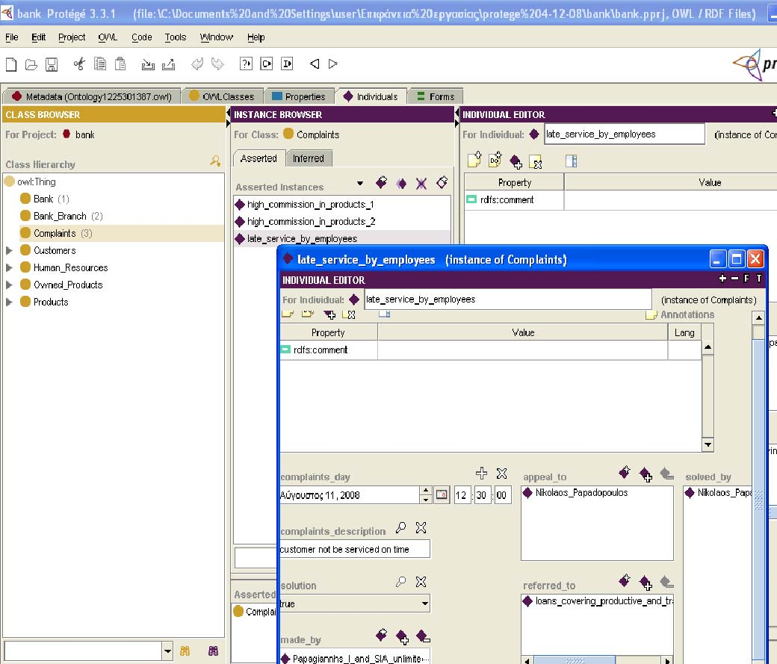Click the referred_to horizontal scrollbar thumb
The image size is (777, 664).
click(x=575, y=660)
